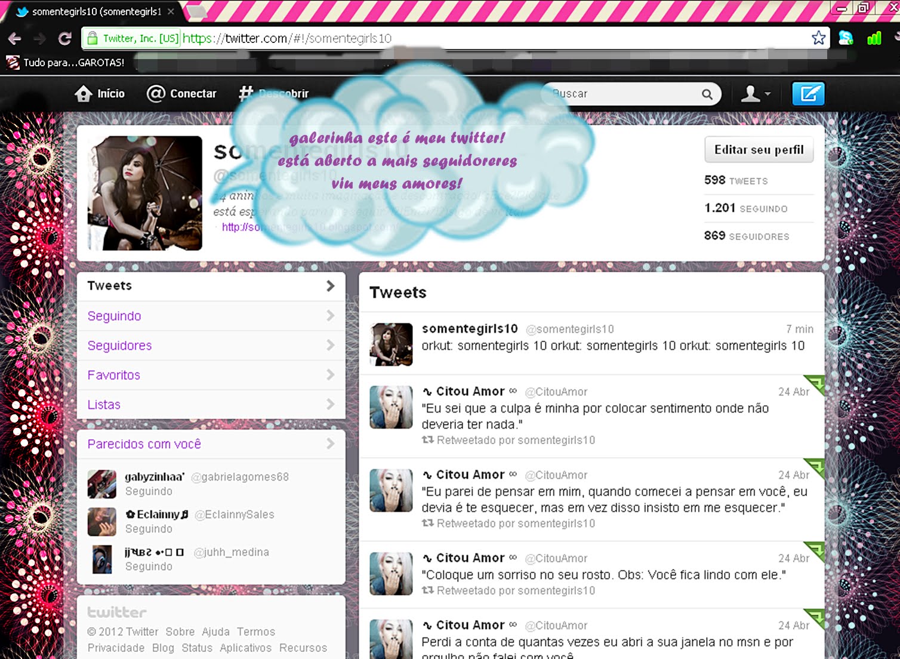
Task: Click Eclainny avatar thumbnail
Action: click(102, 522)
